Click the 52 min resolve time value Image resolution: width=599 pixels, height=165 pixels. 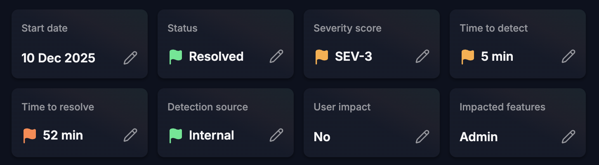[x=63, y=135]
